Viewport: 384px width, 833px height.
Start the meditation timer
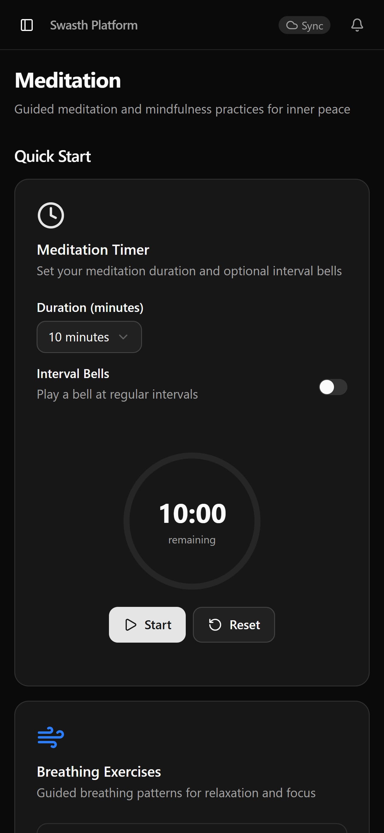tap(147, 624)
